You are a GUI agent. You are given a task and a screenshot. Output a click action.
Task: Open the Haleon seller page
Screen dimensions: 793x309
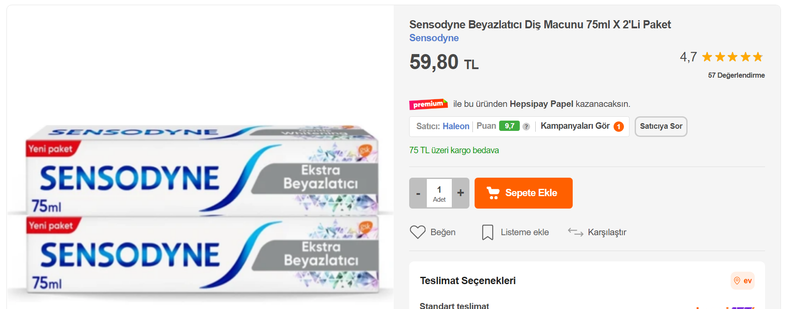tap(456, 126)
